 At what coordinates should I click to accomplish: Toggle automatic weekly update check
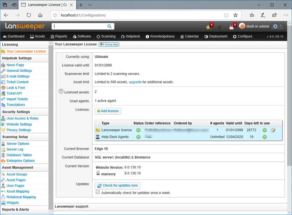[97, 192]
